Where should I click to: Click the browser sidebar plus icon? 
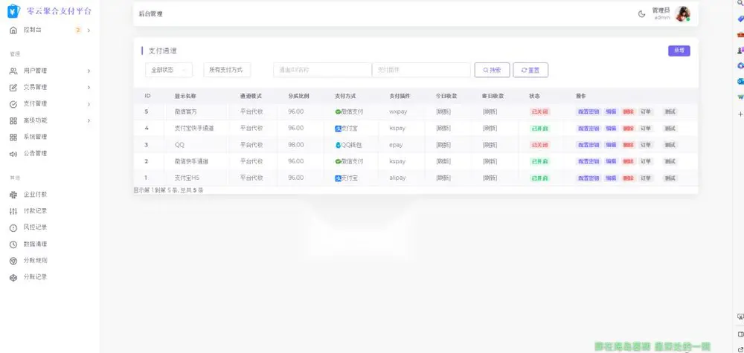(741, 114)
